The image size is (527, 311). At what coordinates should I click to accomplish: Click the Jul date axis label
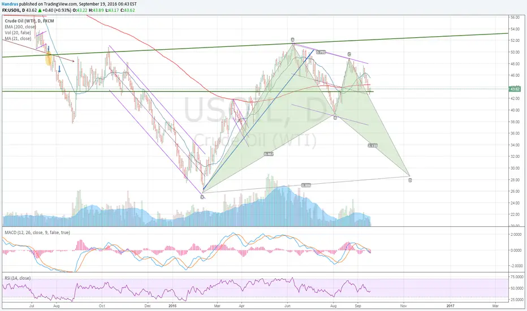point(32,306)
